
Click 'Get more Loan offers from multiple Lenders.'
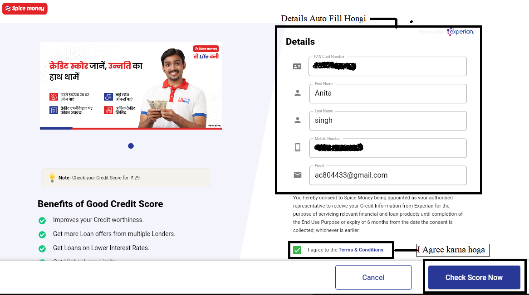pyautogui.click(x=114, y=234)
